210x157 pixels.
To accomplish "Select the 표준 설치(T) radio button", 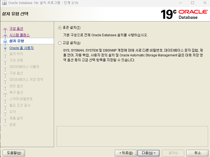I will [x=60, y=28].
